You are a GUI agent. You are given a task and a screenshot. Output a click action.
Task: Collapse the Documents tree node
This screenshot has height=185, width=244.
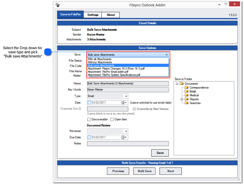[x=177, y=84]
